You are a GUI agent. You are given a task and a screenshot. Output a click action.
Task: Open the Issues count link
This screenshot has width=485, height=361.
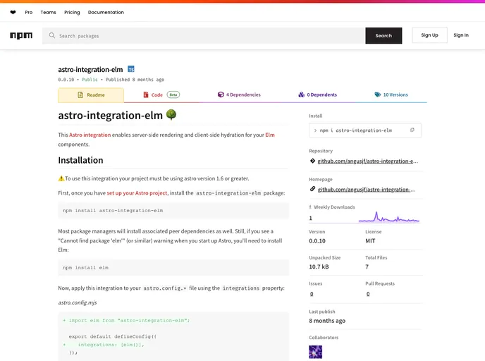click(x=312, y=294)
